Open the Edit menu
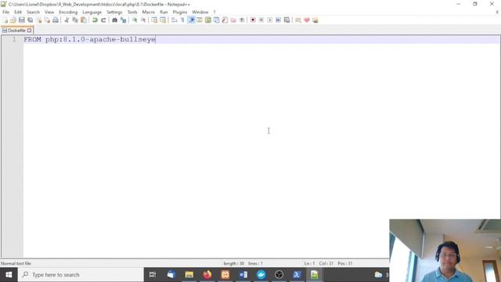 coord(18,13)
